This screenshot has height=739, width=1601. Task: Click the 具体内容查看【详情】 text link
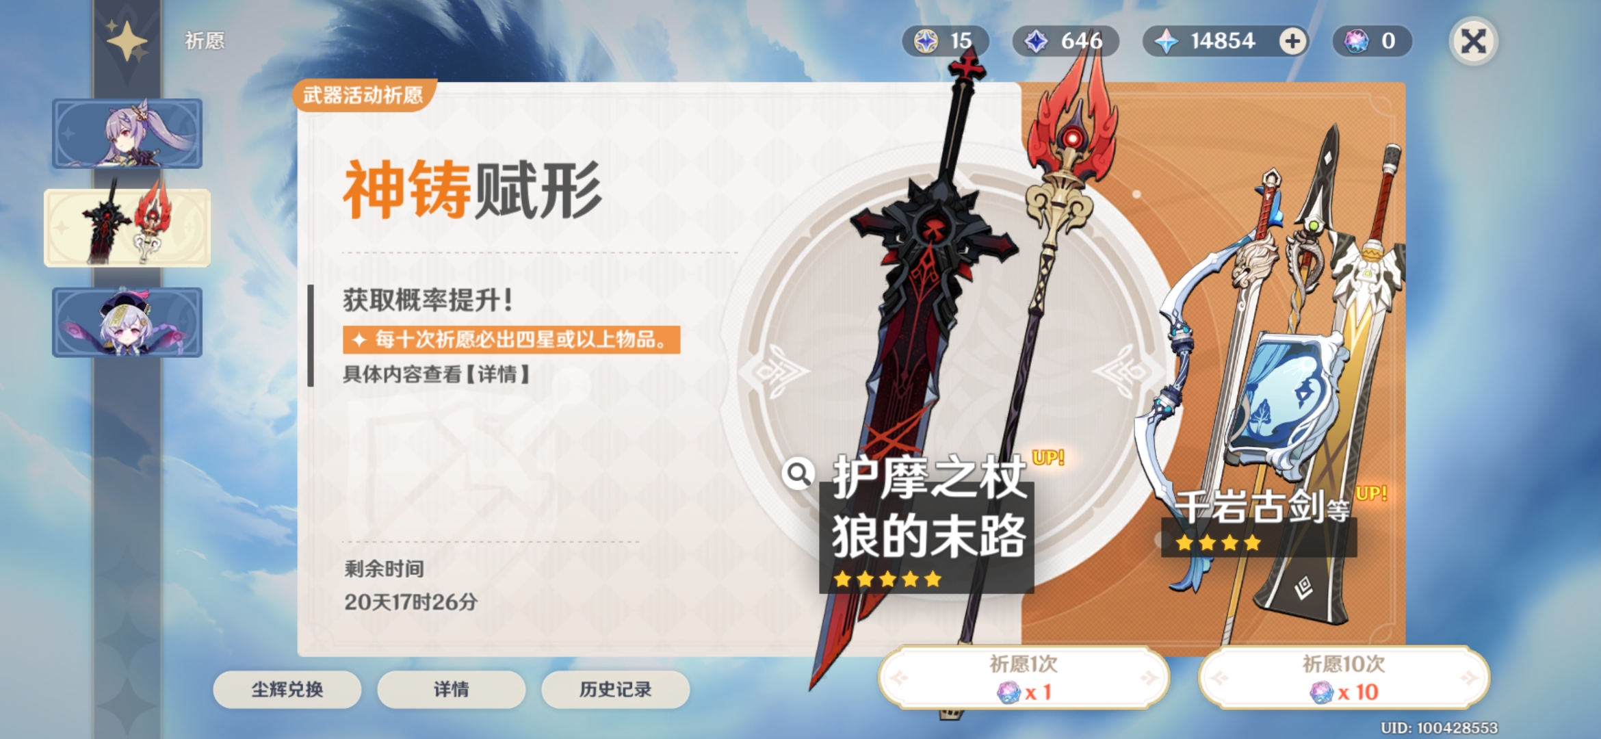[x=437, y=374]
